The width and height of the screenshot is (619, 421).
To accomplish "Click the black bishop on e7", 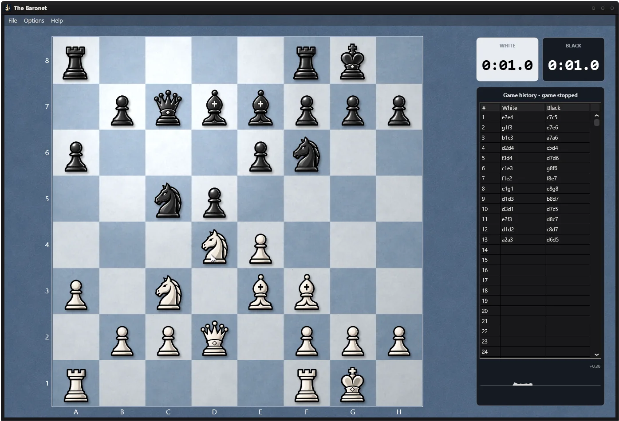I will [260, 108].
